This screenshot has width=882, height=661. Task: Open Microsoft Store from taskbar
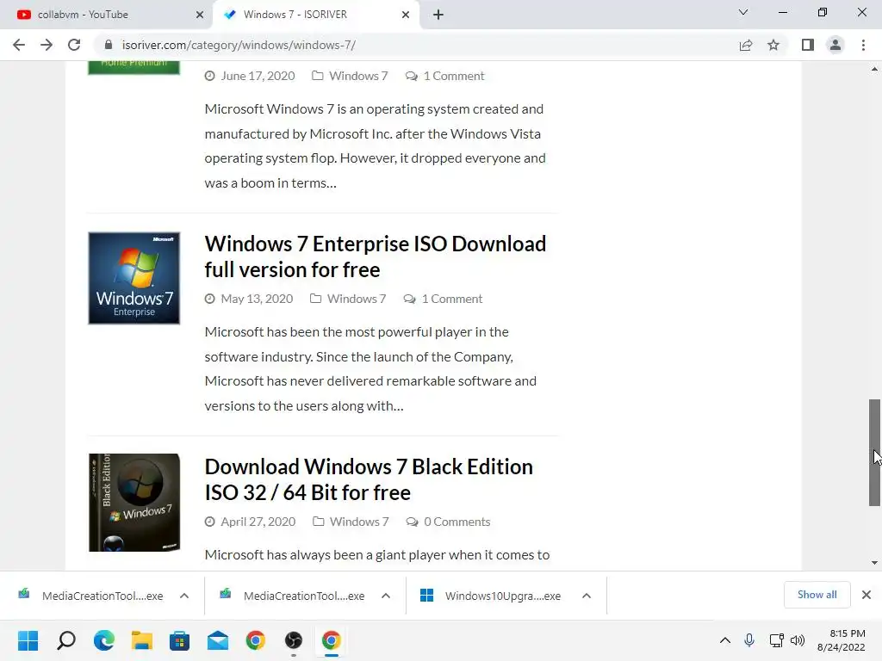pyautogui.click(x=179, y=640)
